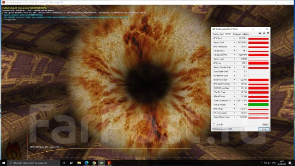The height and width of the screenshot is (166, 295).
Task: Click the GPU Temperature red graph bar
Action: tap(258, 47)
